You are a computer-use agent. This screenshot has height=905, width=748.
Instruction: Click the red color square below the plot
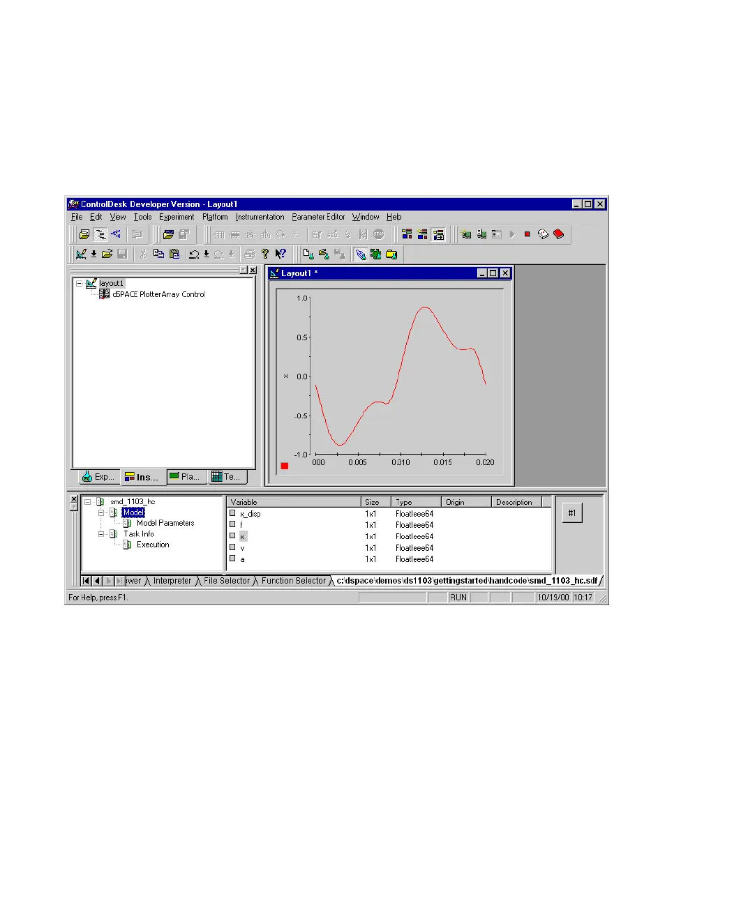pos(285,466)
